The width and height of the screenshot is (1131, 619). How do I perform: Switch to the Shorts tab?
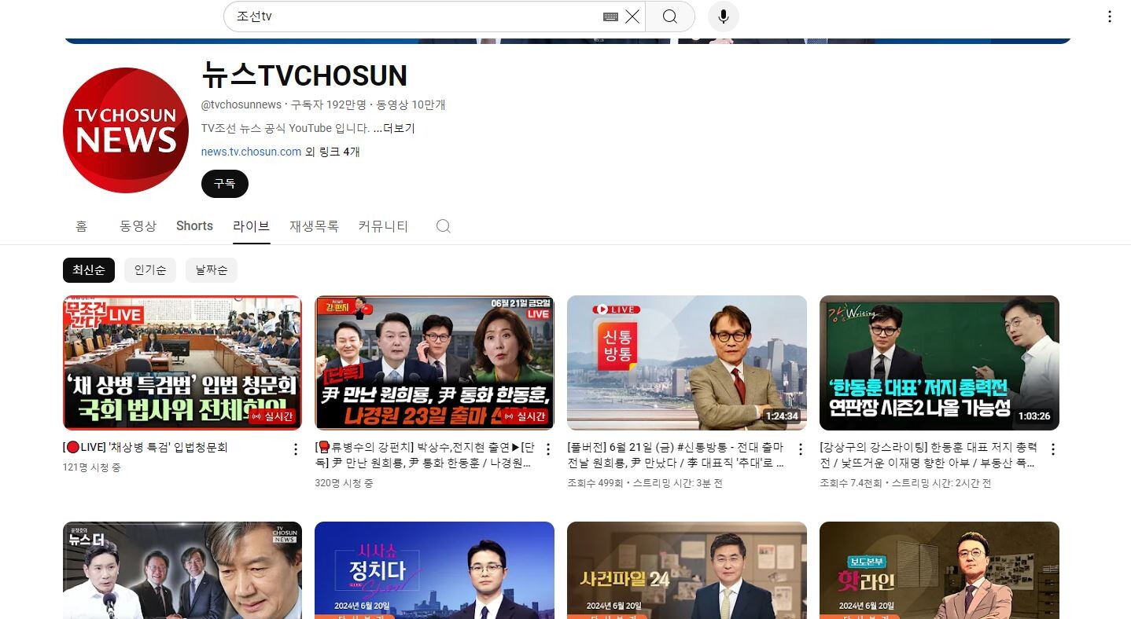(194, 226)
